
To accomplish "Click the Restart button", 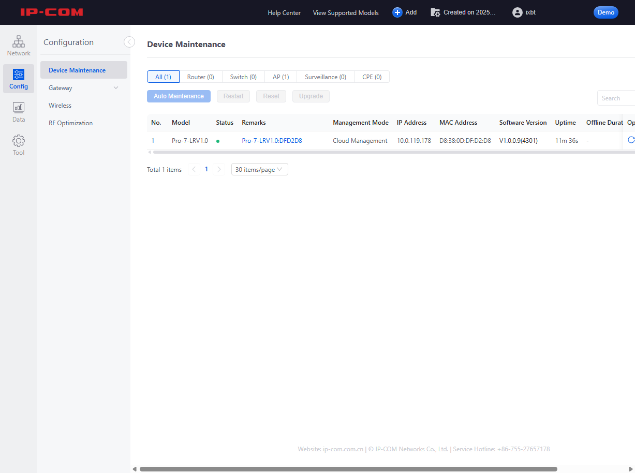I will click(233, 96).
